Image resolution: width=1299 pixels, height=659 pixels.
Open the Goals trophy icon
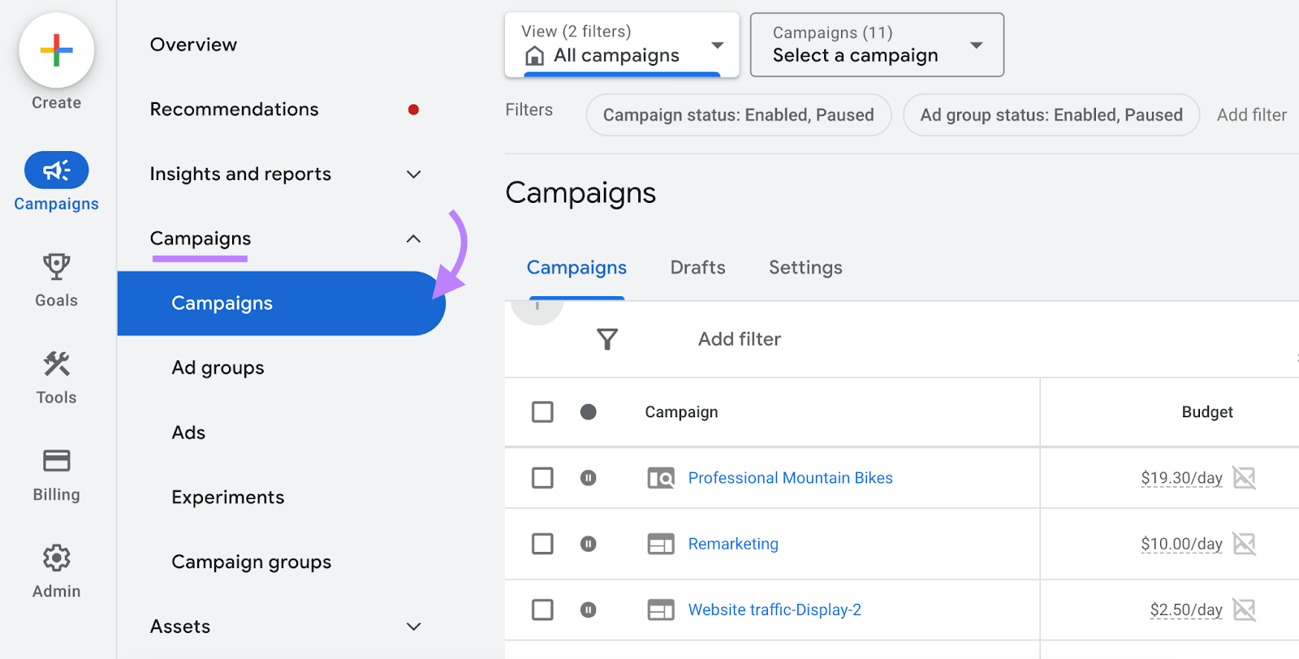pos(56,266)
